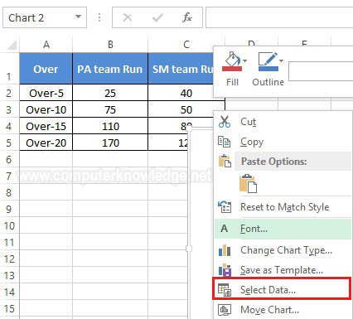Choose Cut from the context menu
This screenshot has height=319, width=353.
283,122
